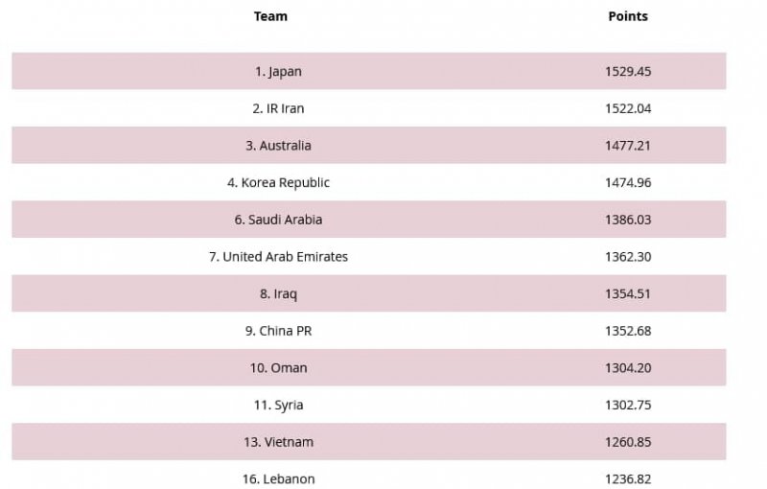767x489 pixels.
Task: Click the Points column header
Action: [x=628, y=16]
